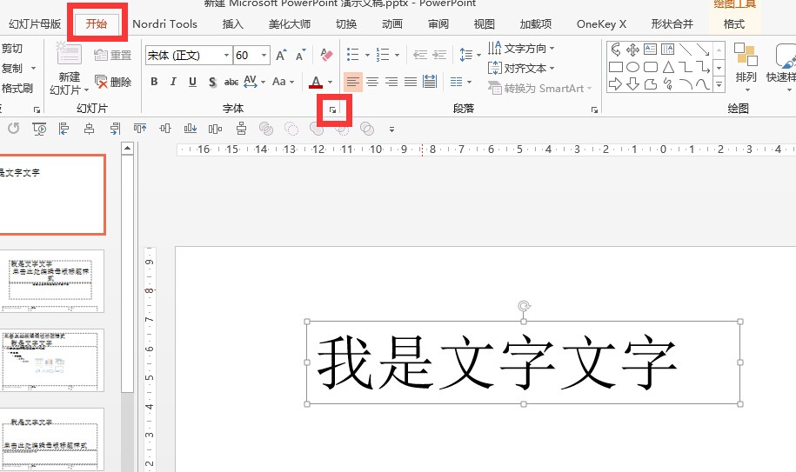Toggle Bold text formatting
Viewport: 796px width, 472px height.
click(154, 82)
